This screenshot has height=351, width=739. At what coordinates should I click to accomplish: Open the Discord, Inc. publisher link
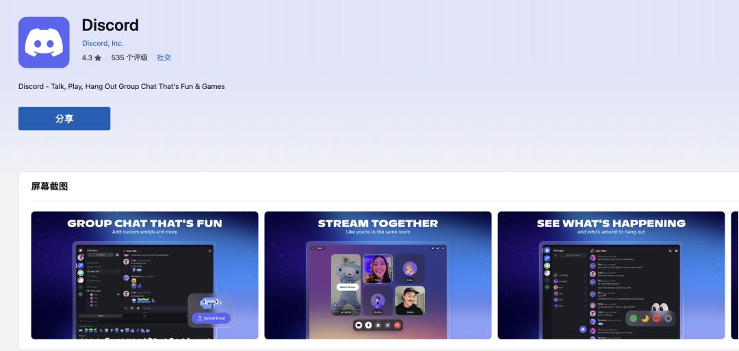pyautogui.click(x=103, y=43)
